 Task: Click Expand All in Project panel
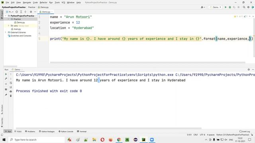point(21,12)
